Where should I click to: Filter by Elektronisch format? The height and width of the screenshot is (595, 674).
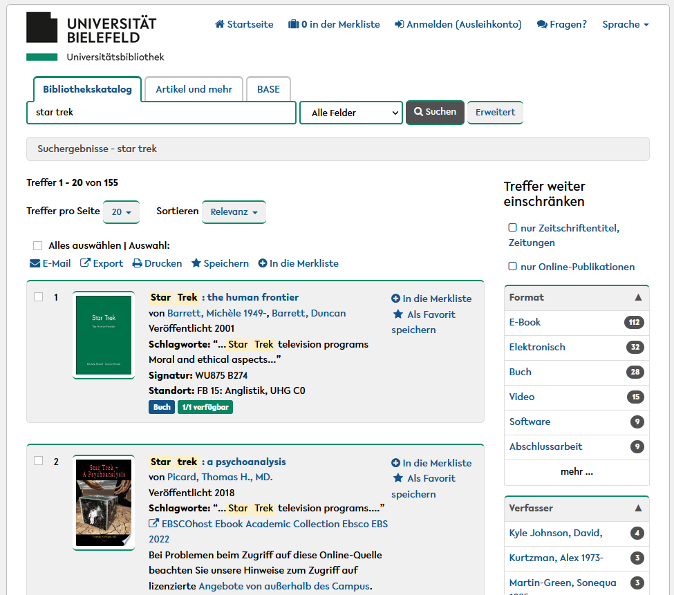(577, 347)
